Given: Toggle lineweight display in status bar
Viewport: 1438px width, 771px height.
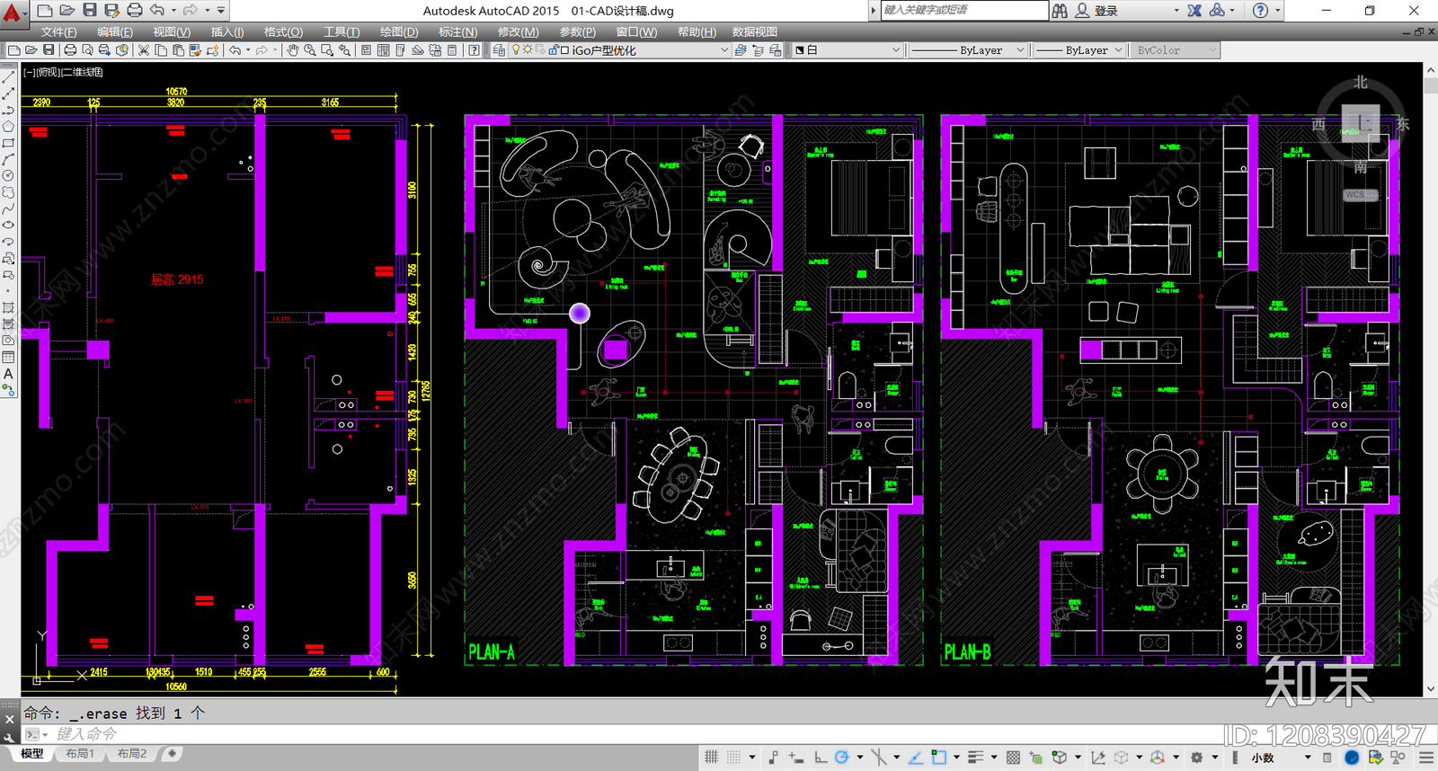Looking at the screenshot, I should click(975, 758).
